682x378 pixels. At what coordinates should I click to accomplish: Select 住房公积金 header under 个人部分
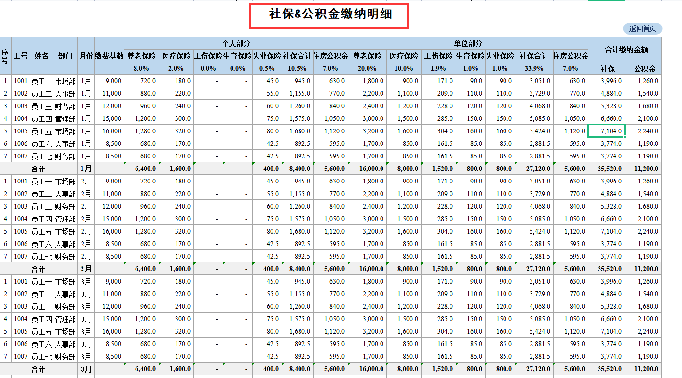pos(330,56)
